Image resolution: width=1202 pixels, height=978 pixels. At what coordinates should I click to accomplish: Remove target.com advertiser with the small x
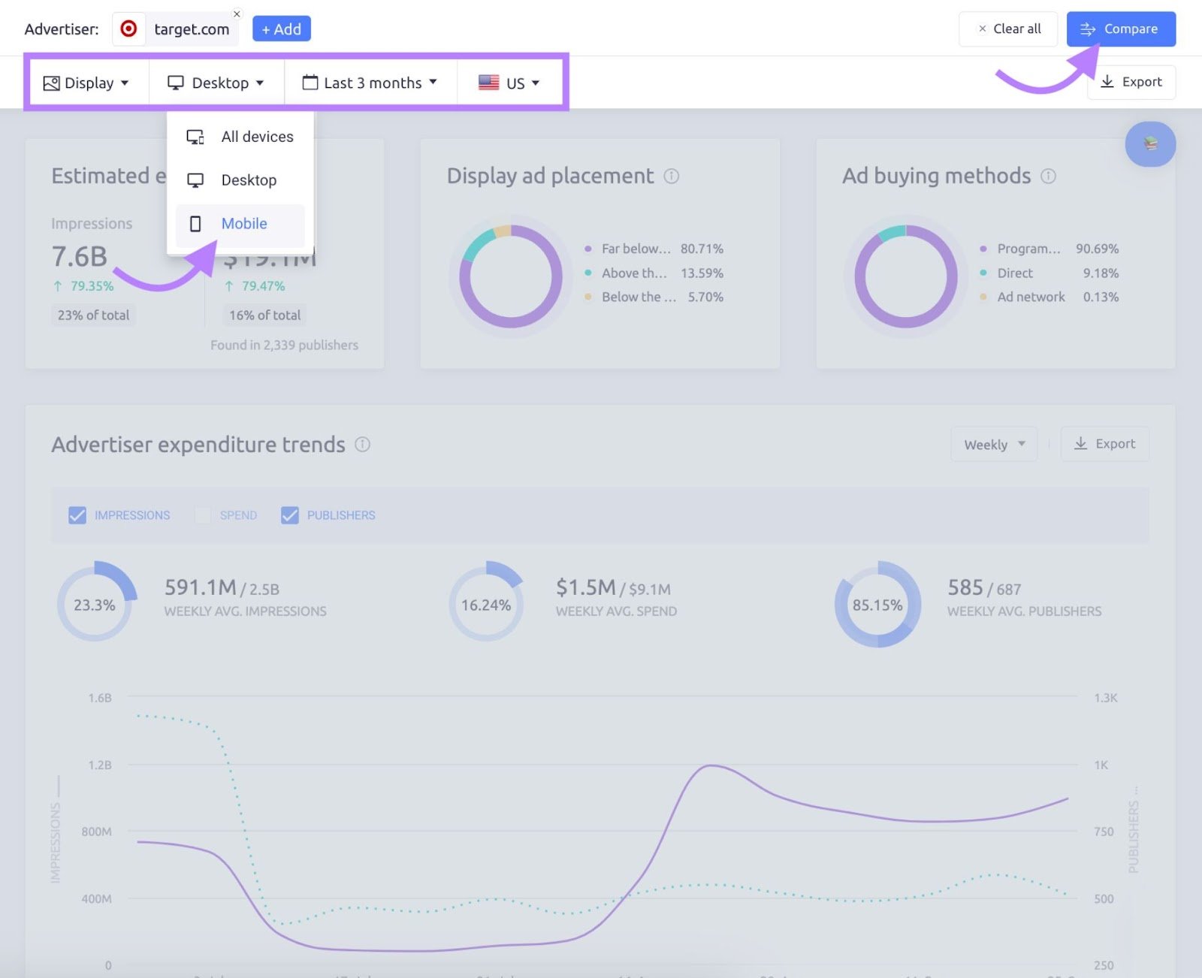pyautogui.click(x=237, y=14)
